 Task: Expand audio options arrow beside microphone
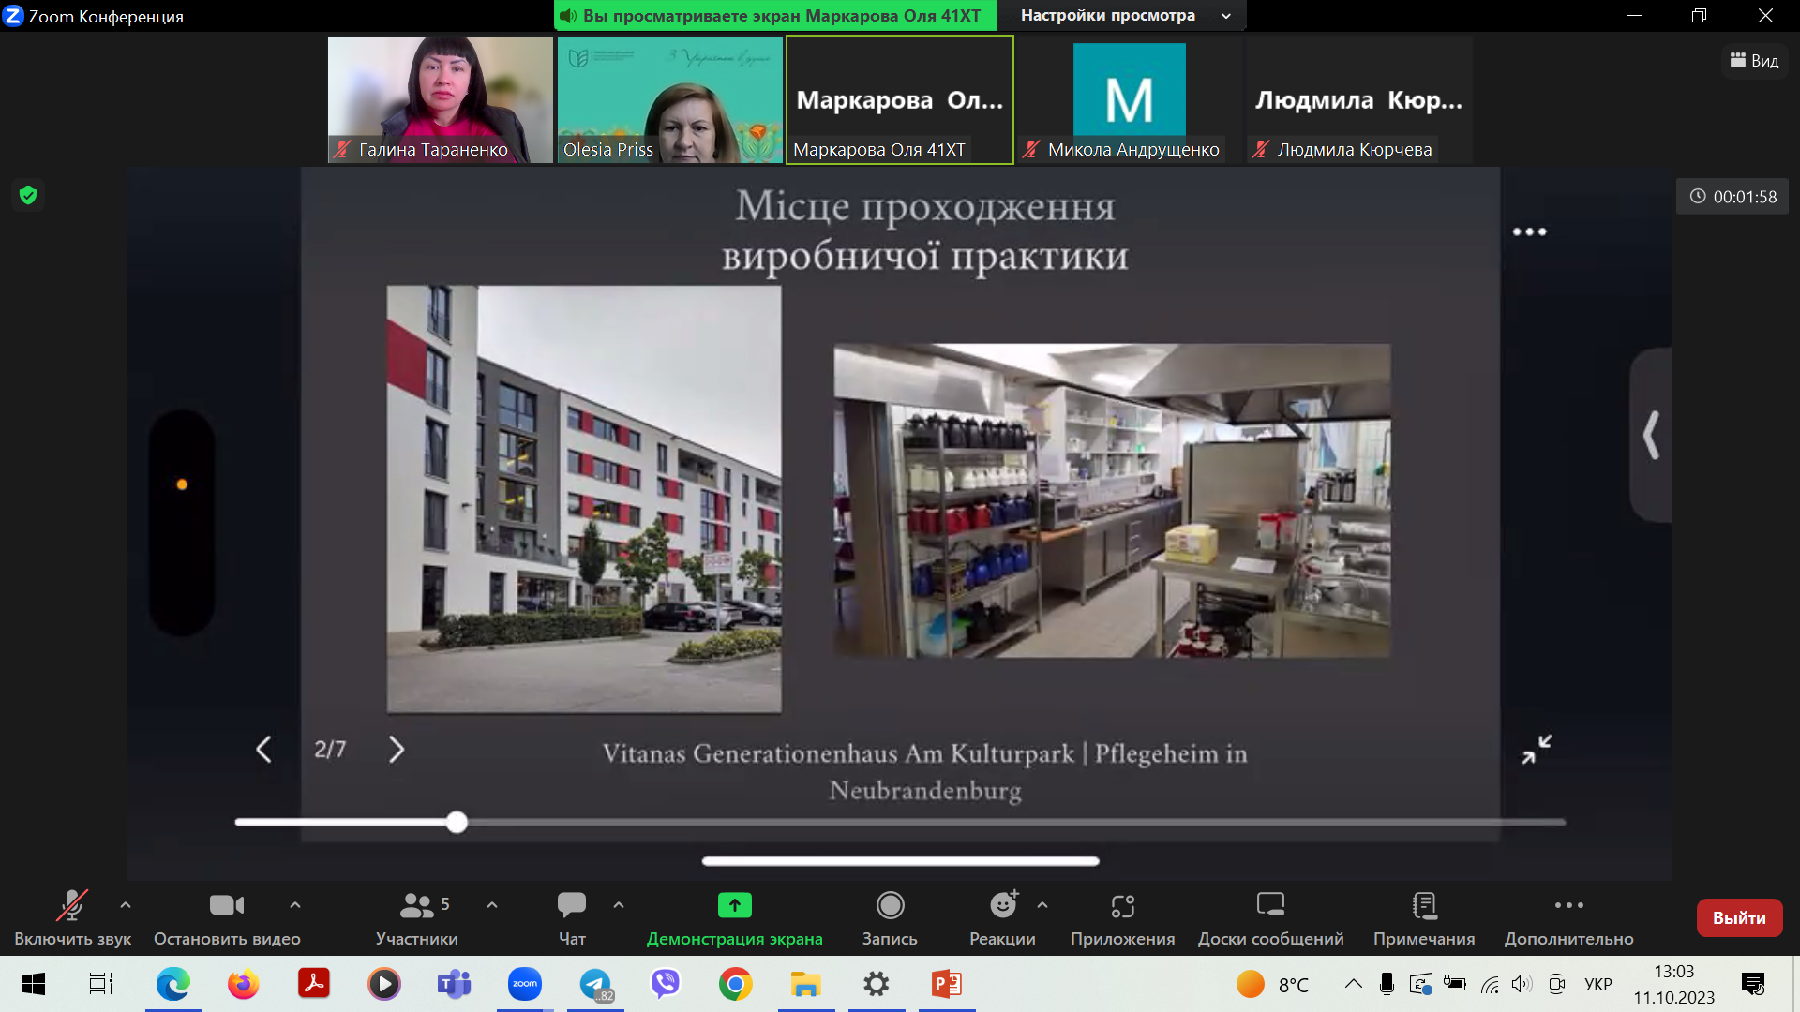coord(126,905)
